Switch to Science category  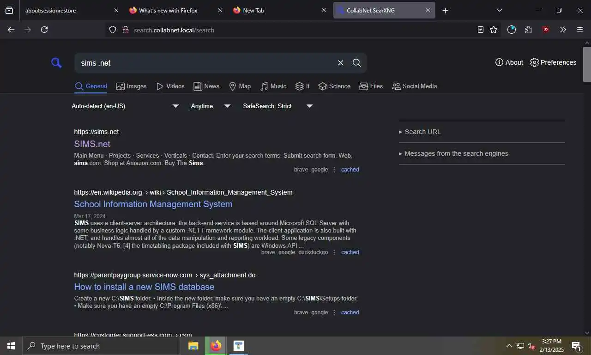coord(334,86)
